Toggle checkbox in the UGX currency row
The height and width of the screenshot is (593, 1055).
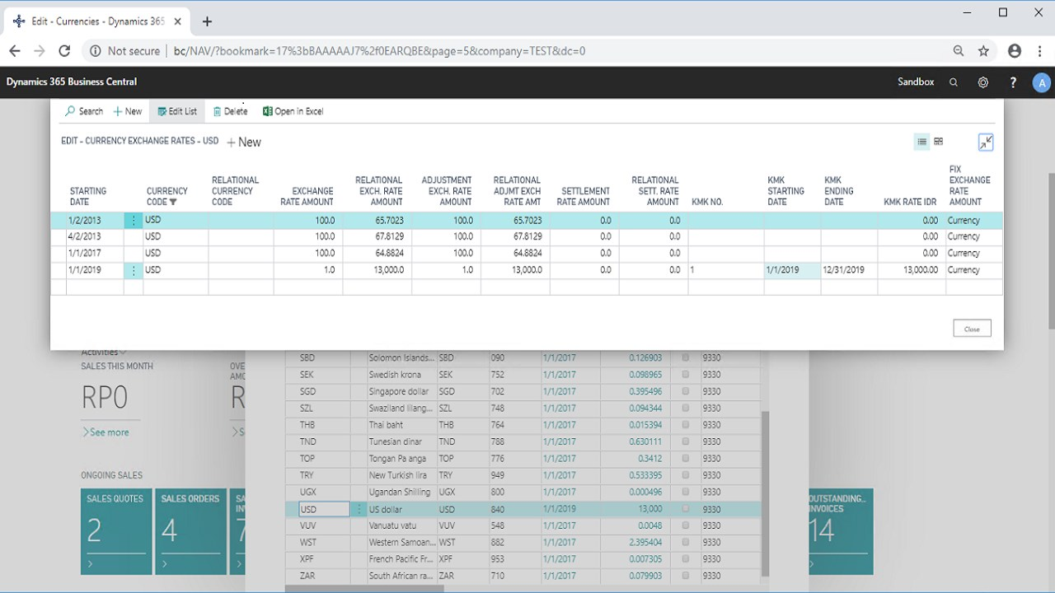[x=685, y=493]
